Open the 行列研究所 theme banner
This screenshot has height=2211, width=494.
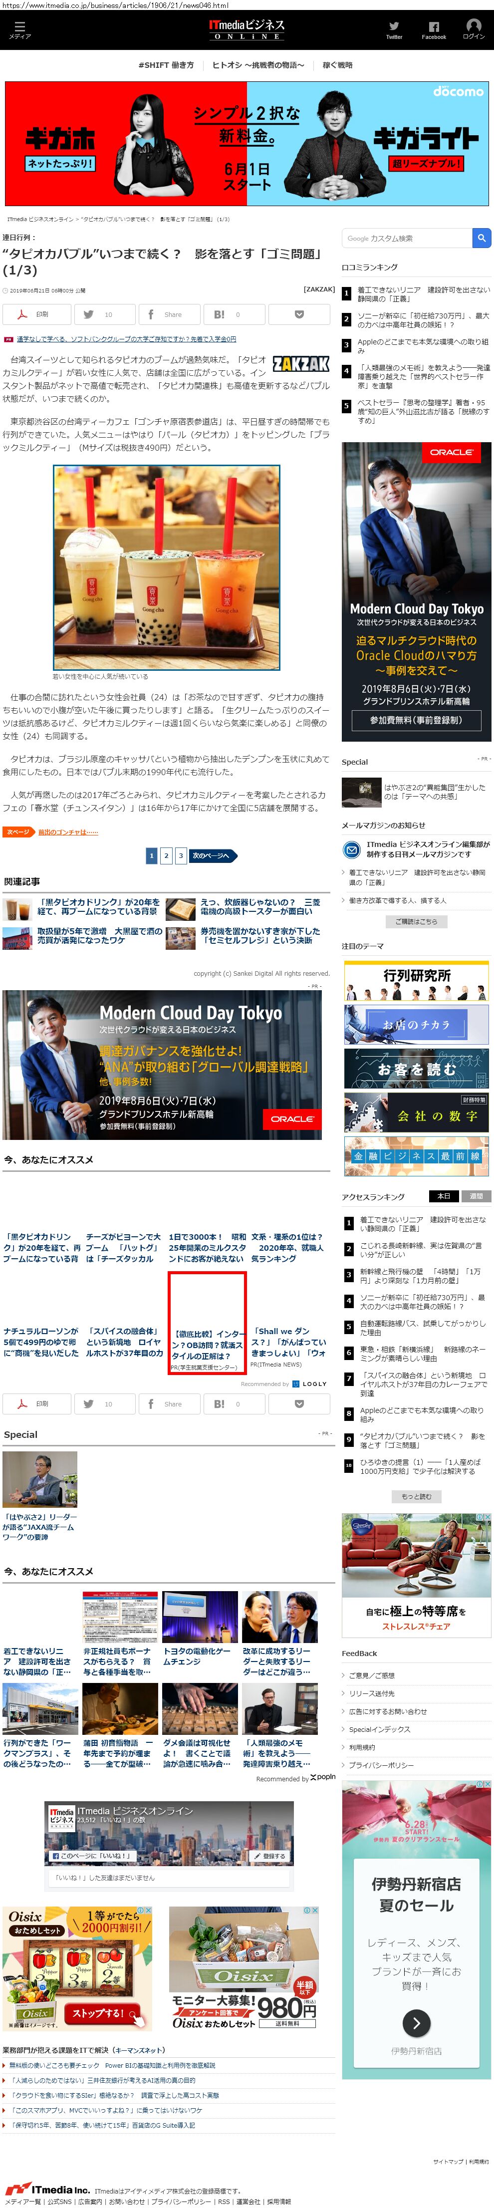tap(416, 980)
